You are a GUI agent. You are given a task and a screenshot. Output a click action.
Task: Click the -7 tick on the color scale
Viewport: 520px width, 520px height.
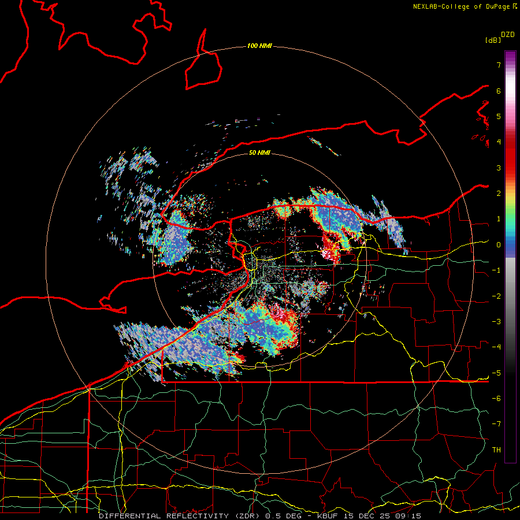496,424
